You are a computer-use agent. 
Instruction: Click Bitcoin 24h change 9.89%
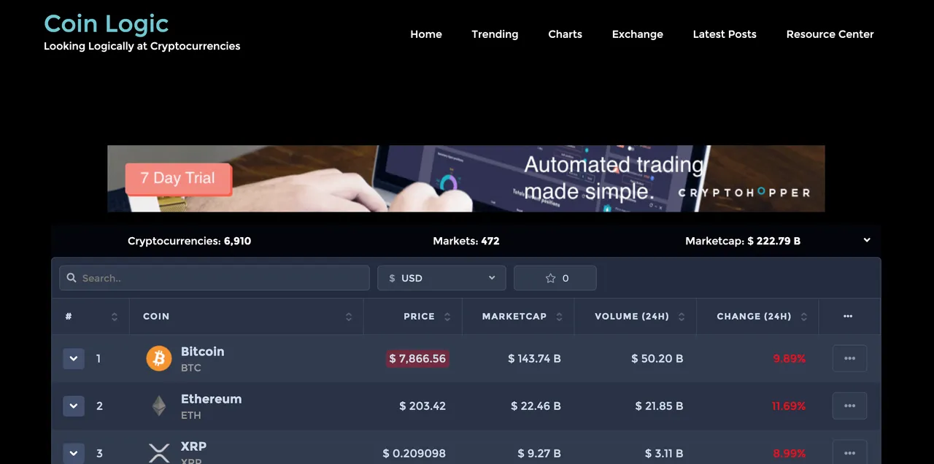click(x=790, y=358)
